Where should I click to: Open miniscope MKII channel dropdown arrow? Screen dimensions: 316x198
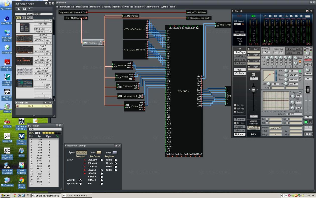[x=50, y=76]
